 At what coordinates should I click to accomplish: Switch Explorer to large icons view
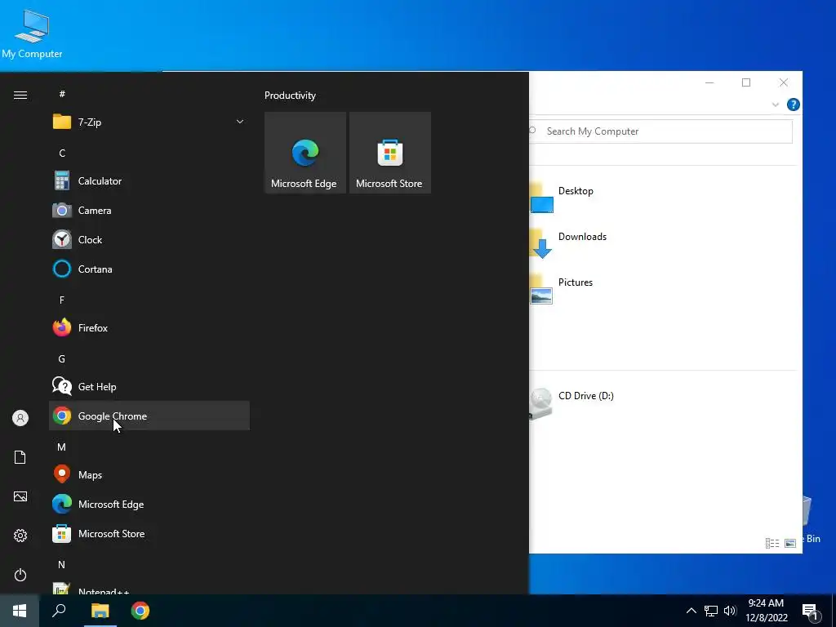coord(790,543)
